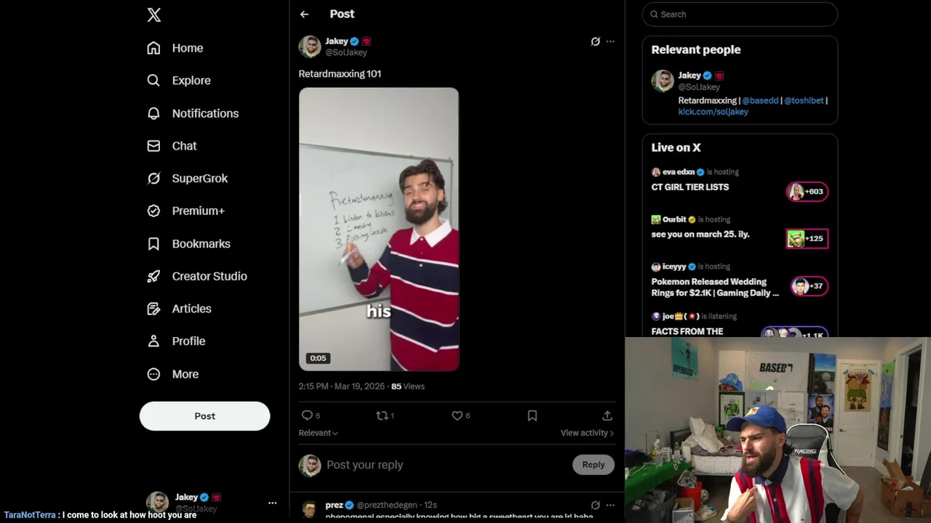Repost using the retweet icon
The height and width of the screenshot is (523, 931).
coord(381,415)
